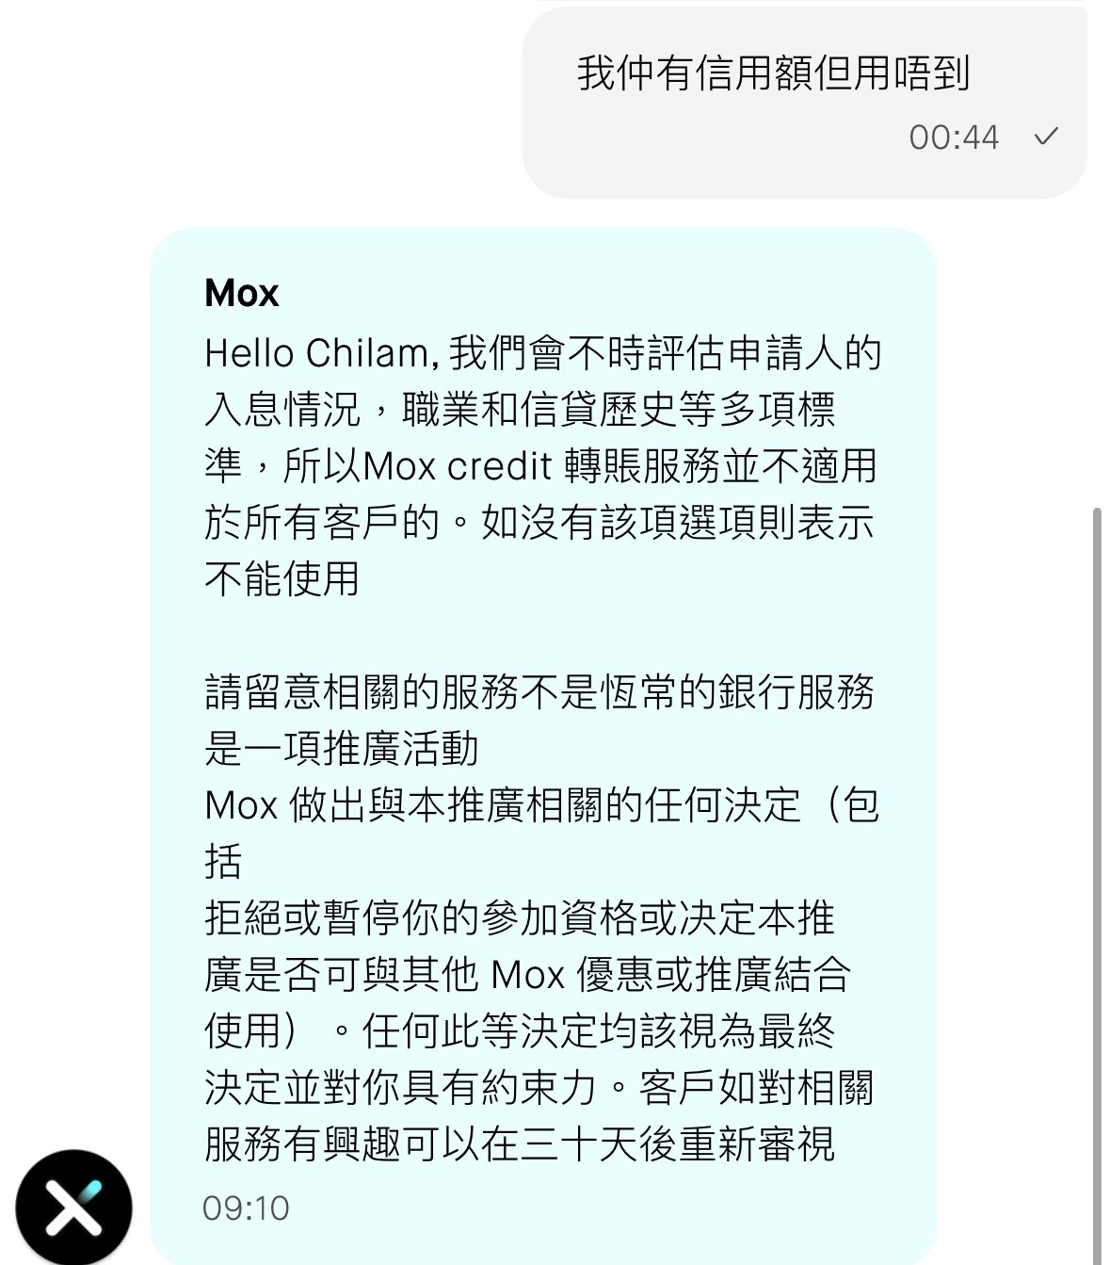
Task: Click the line 不能使用
Action: pyautogui.click(x=282, y=578)
